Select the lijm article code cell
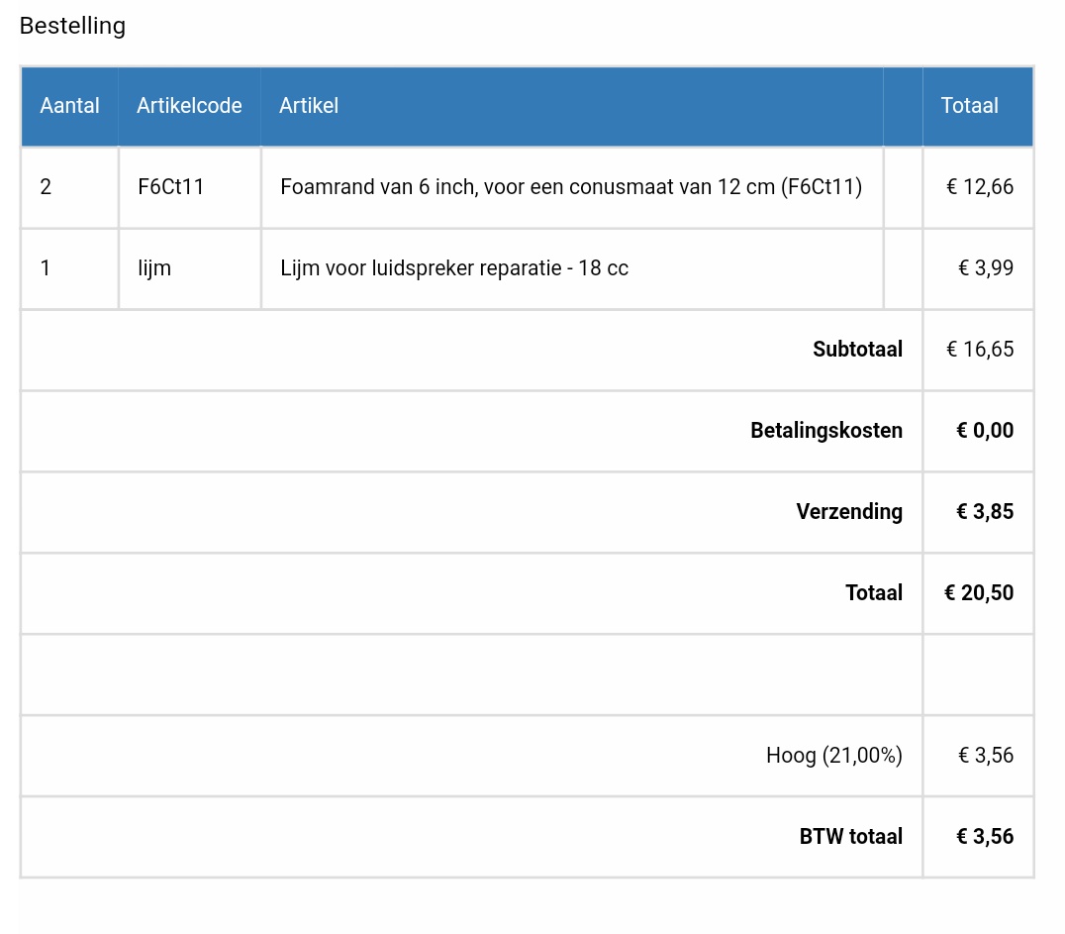 point(154,268)
